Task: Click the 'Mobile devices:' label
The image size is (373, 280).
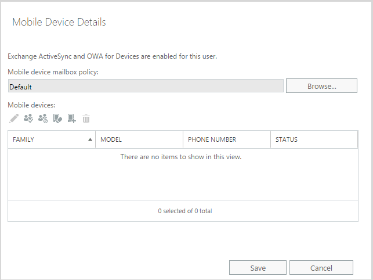Action: click(31, 105)
